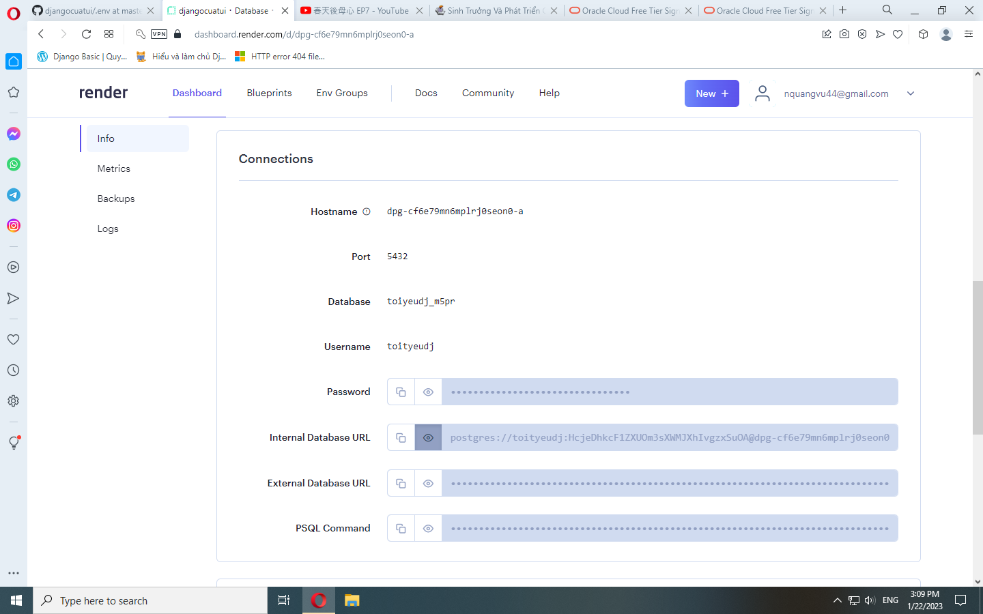Viewport: 983px width, 614px height.
Task: Open Backups in the sidebar
Action: [116, 199]
